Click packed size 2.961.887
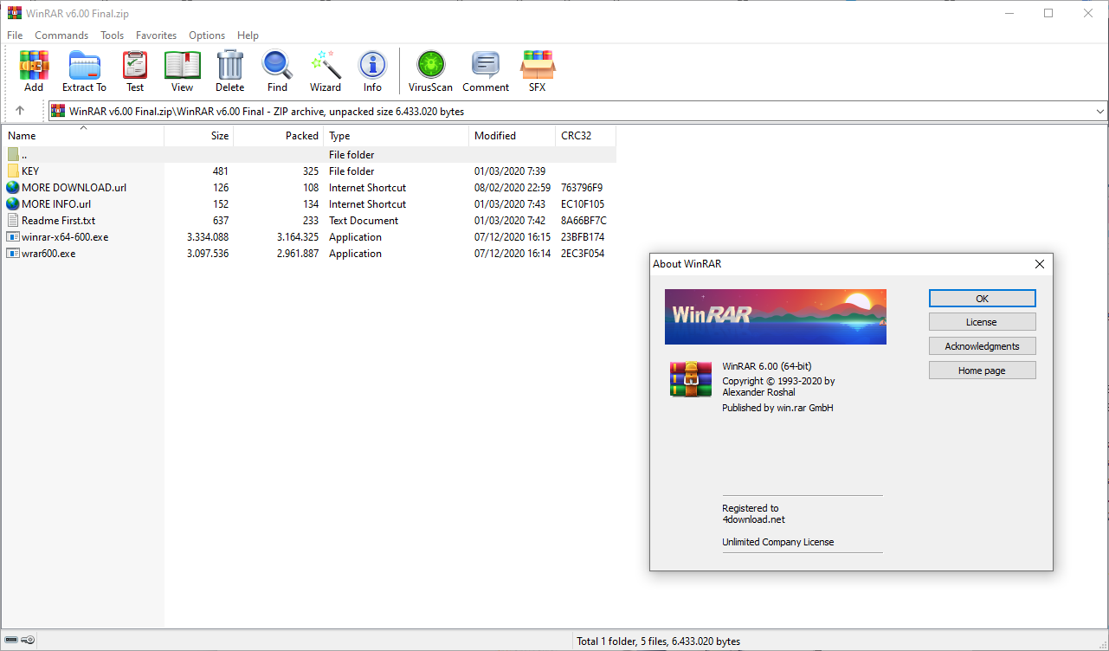 point(298,254)
